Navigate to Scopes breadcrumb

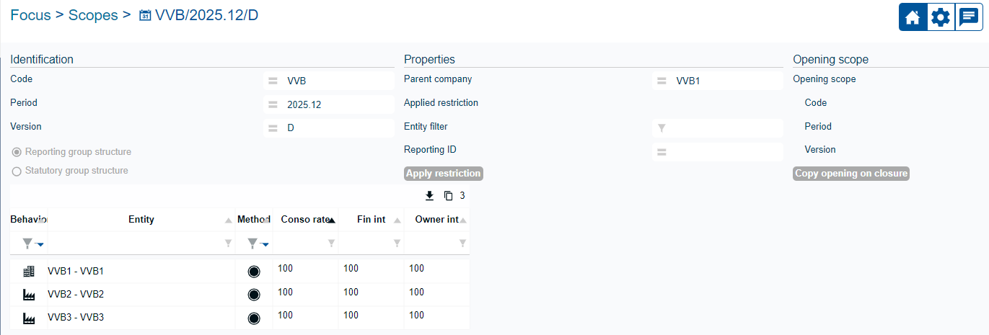point(93,15)
